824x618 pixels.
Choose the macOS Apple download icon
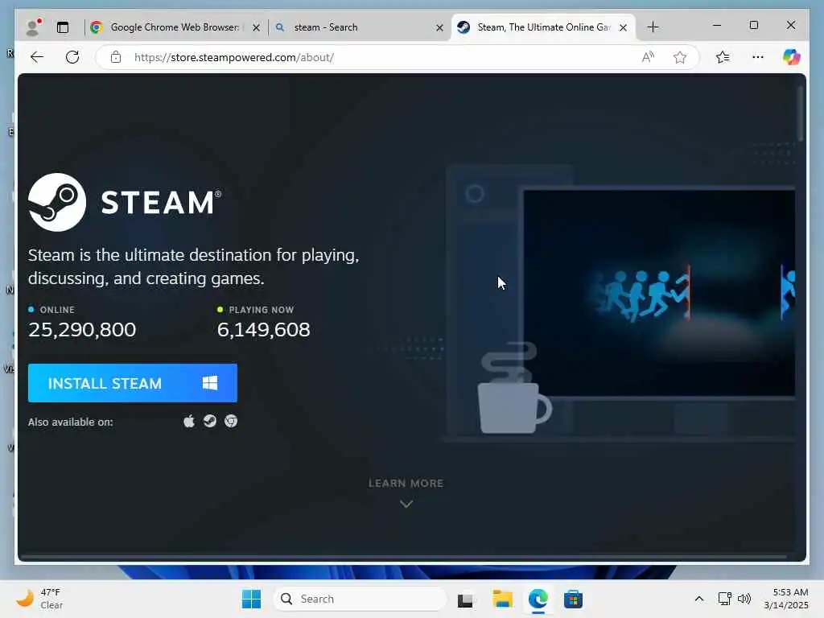189,421
